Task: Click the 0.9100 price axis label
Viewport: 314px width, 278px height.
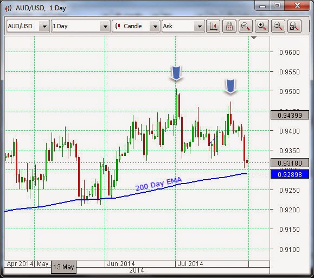Action: tap(290, 250)
